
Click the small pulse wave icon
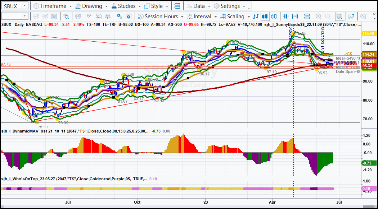coord(89,16)
